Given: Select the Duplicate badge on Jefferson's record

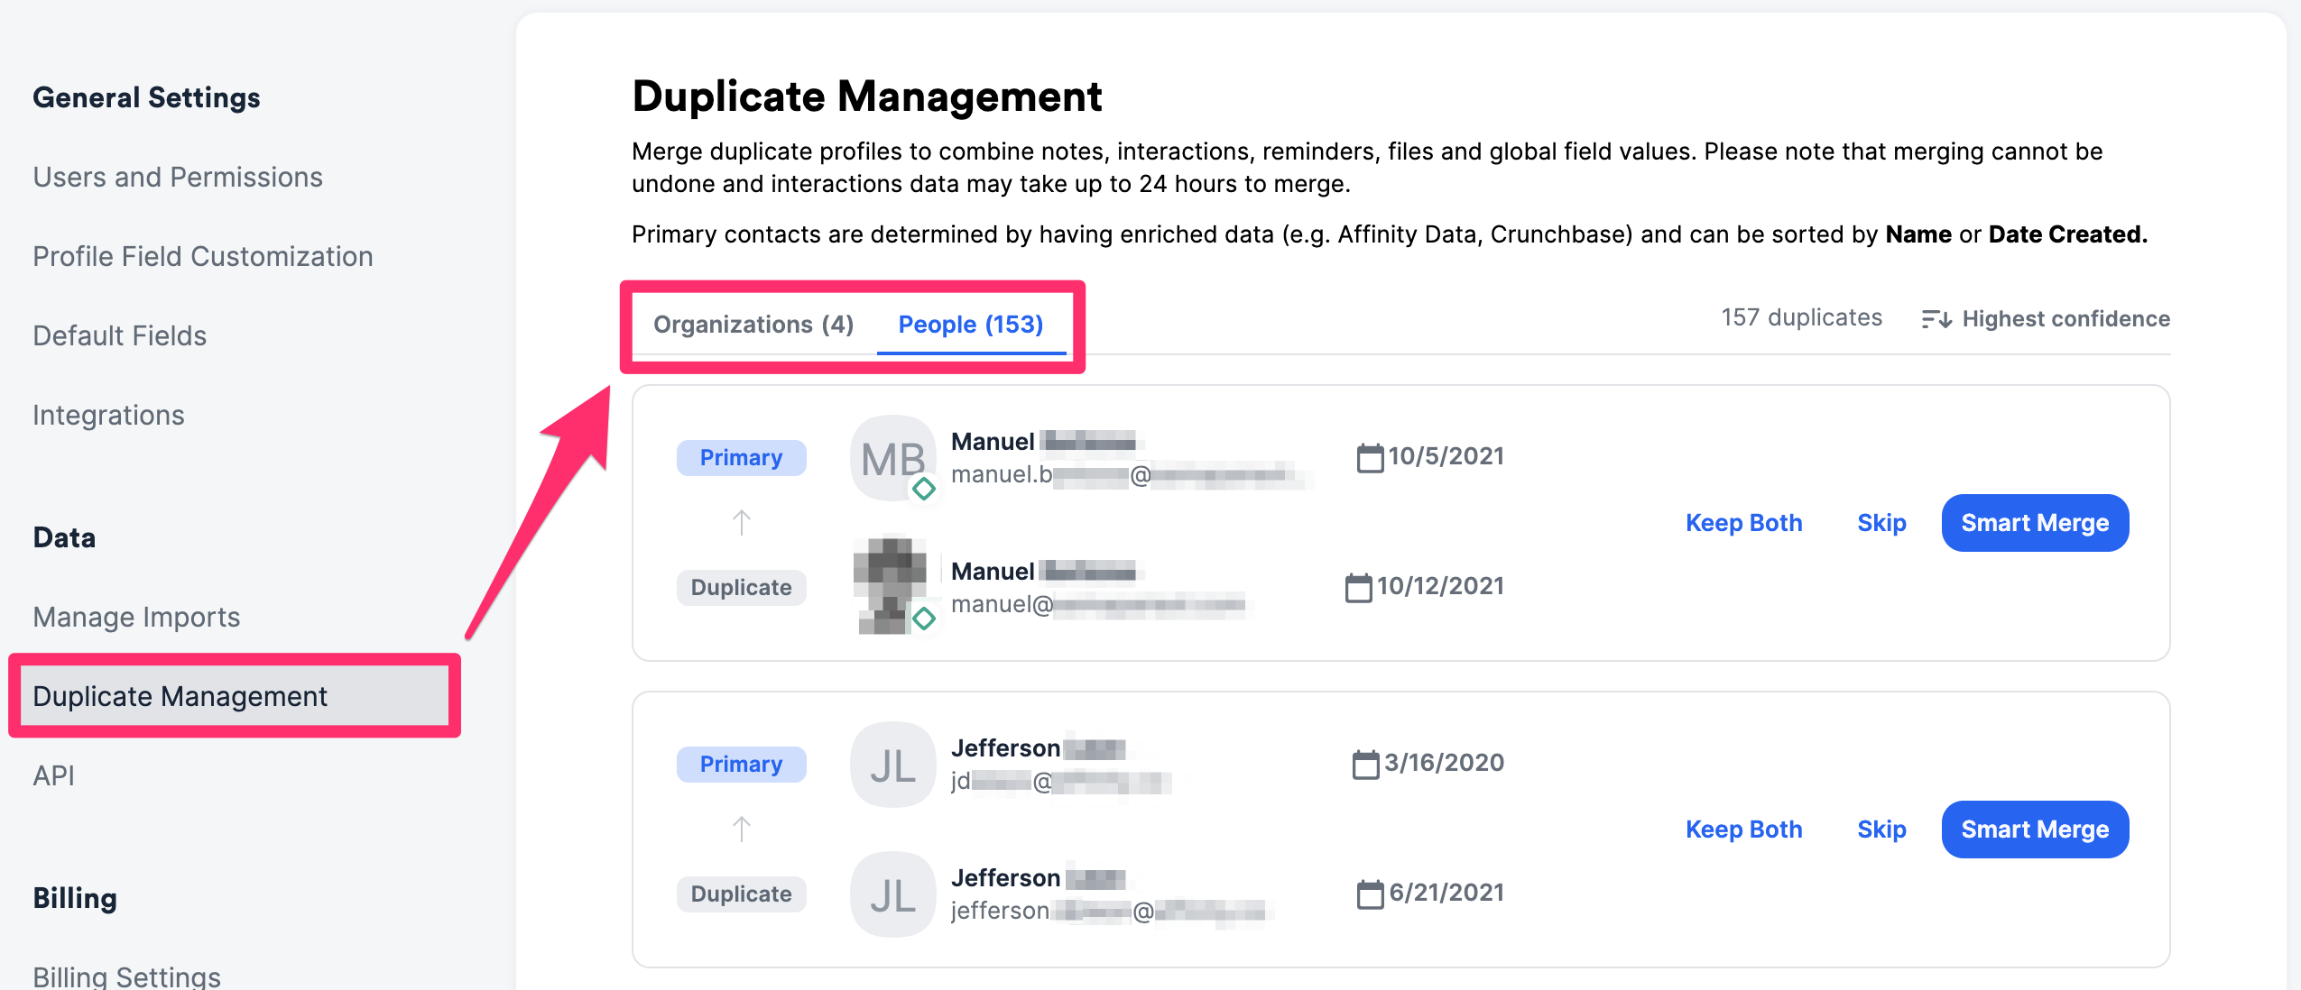Looking at the screenshot, I should click(742, 894).
